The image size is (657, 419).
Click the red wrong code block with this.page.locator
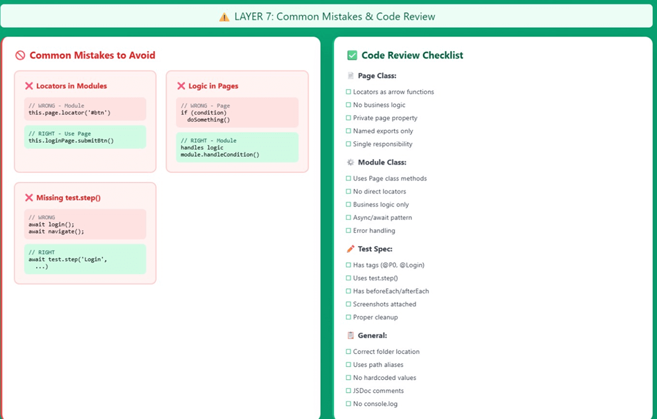point(85,109)
